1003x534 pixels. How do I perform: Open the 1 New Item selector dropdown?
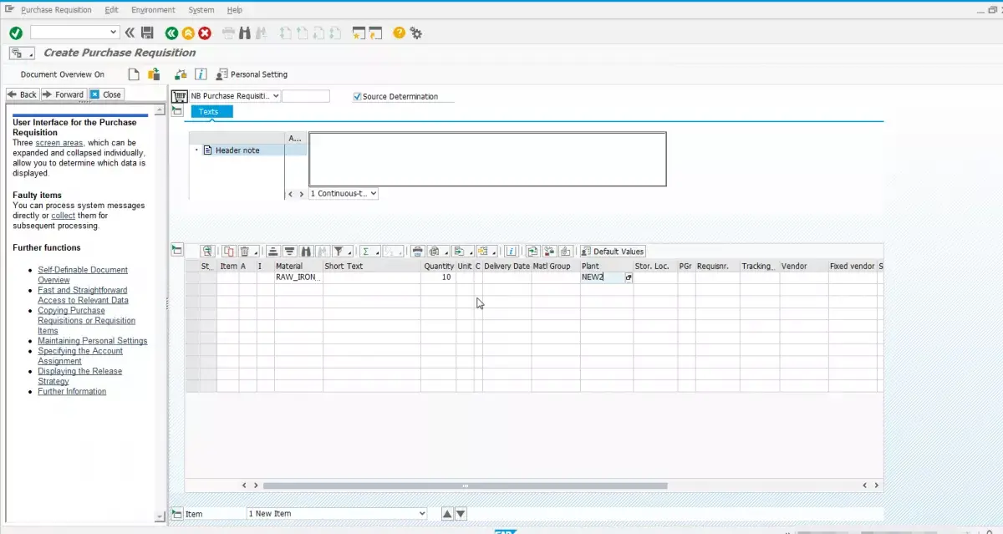(x=421, y=513)
